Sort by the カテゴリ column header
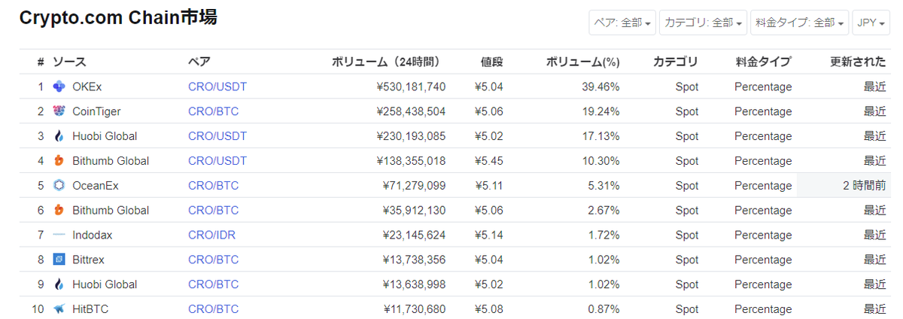 (676, 62)
